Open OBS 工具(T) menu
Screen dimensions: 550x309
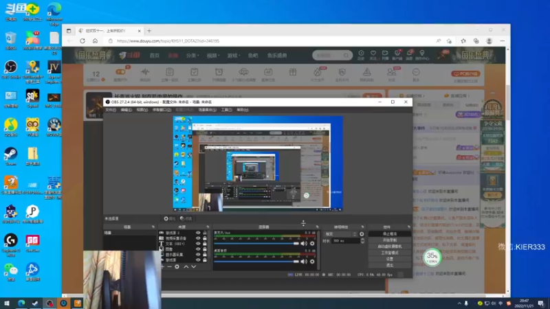227,110
